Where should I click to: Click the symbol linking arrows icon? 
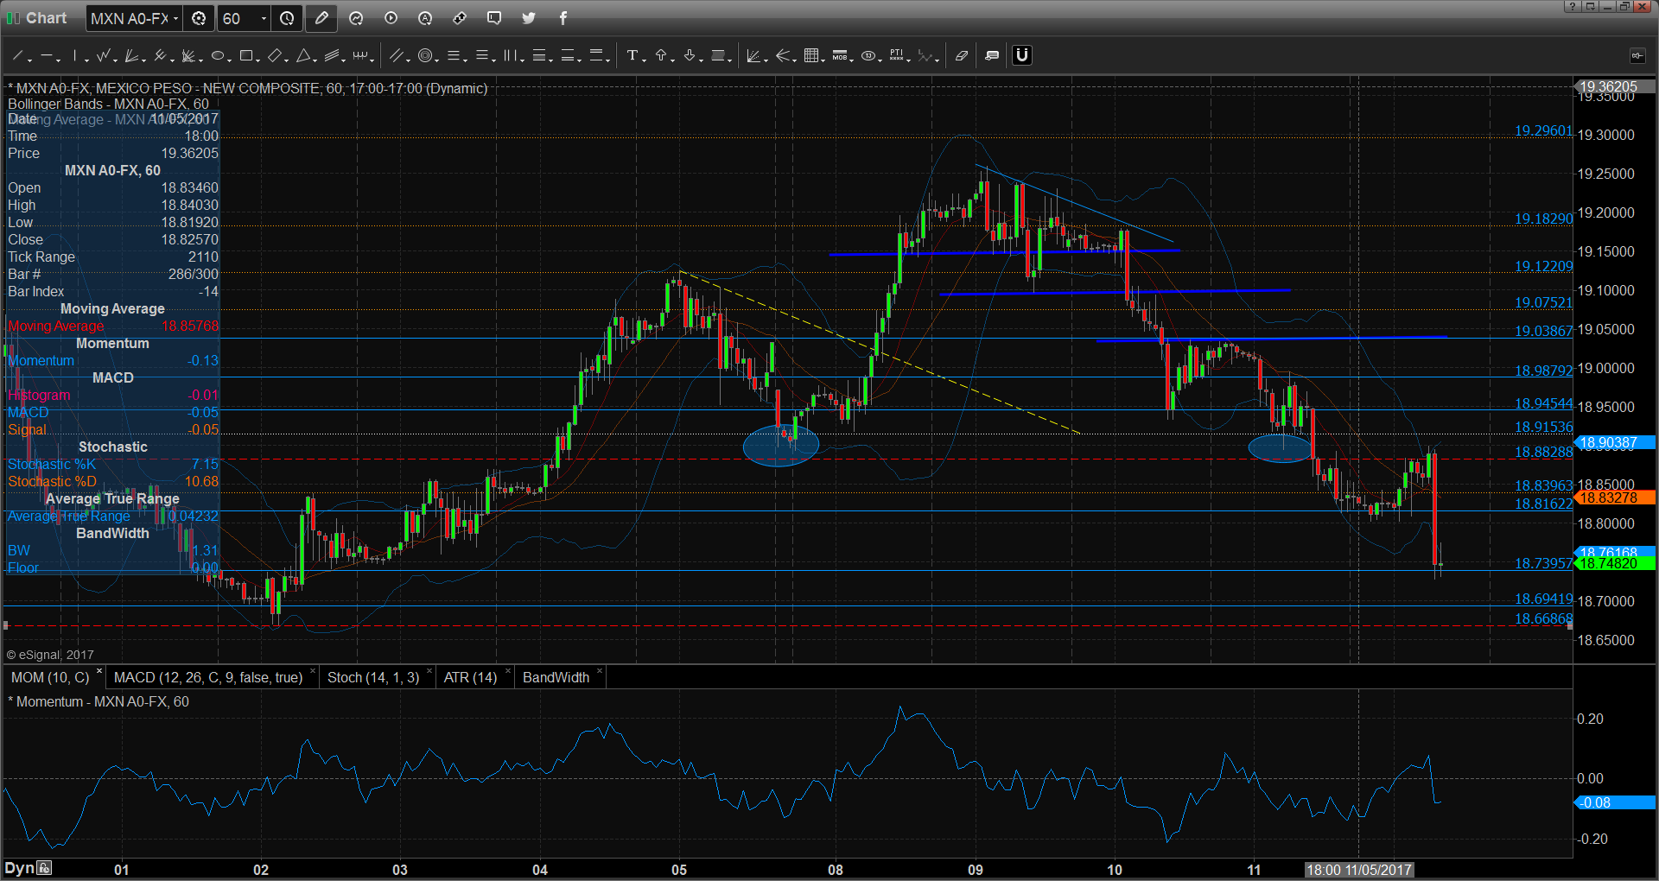[x=460, y=18]
